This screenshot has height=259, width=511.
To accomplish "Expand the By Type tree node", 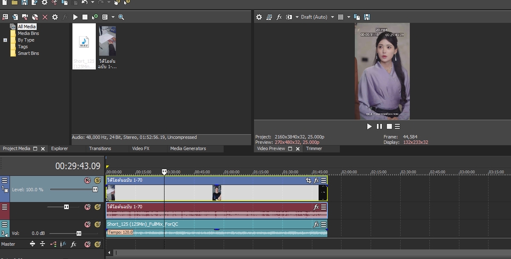I will [5, 40].
